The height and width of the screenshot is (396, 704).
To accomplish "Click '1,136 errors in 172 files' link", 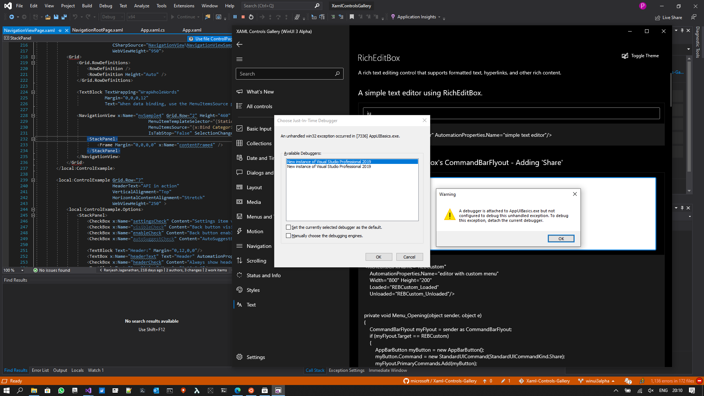I will click(673, 381).
